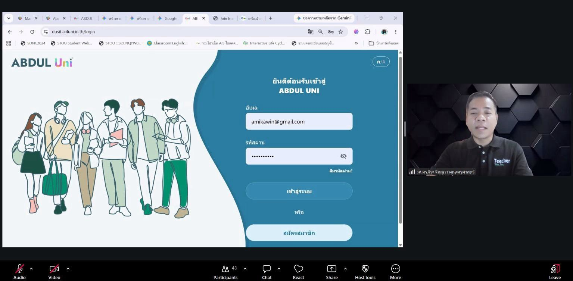Screen dimensions: 573x281
Task: Open the Chat panel
Action: pos(267,272)
